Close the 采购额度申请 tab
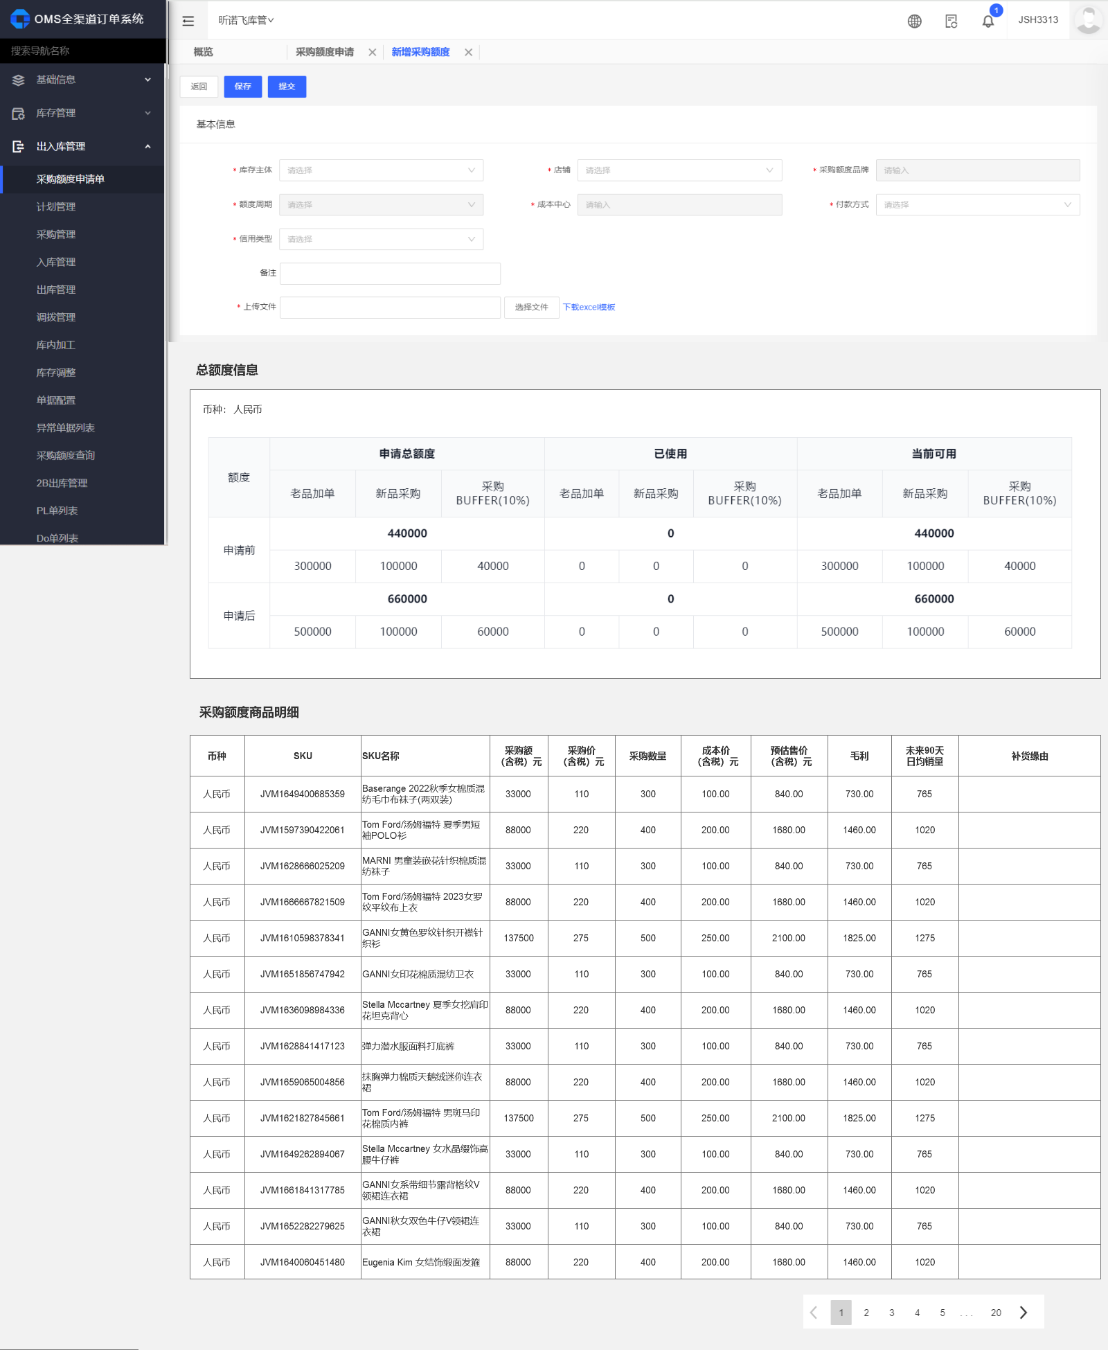The height and width of the screenshot is (1350, 1108). [x=373, y=53]
